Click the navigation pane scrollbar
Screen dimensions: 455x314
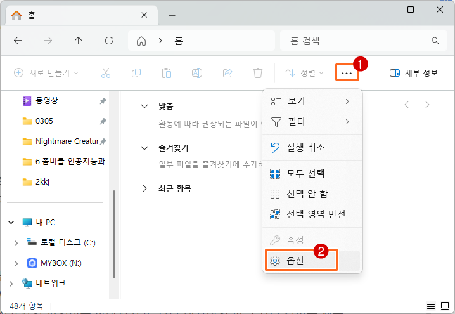click(114, 234)
